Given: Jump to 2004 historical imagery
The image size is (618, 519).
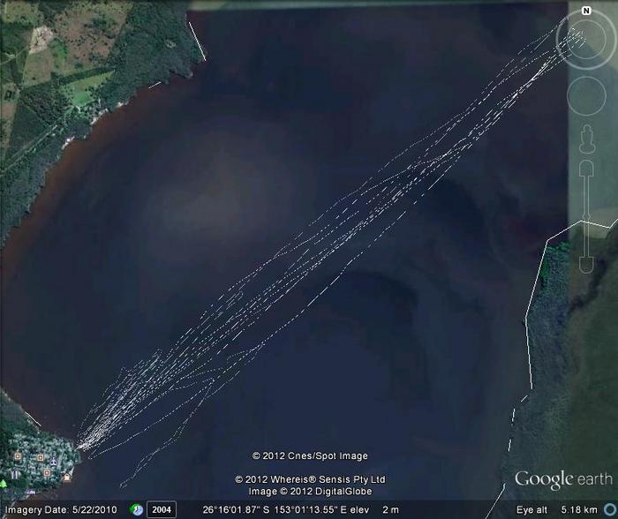Looking at the screenshot, I should [x=162, y=509].
